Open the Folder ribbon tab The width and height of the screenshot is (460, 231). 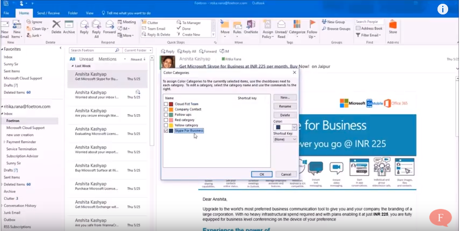pos(73,13)
